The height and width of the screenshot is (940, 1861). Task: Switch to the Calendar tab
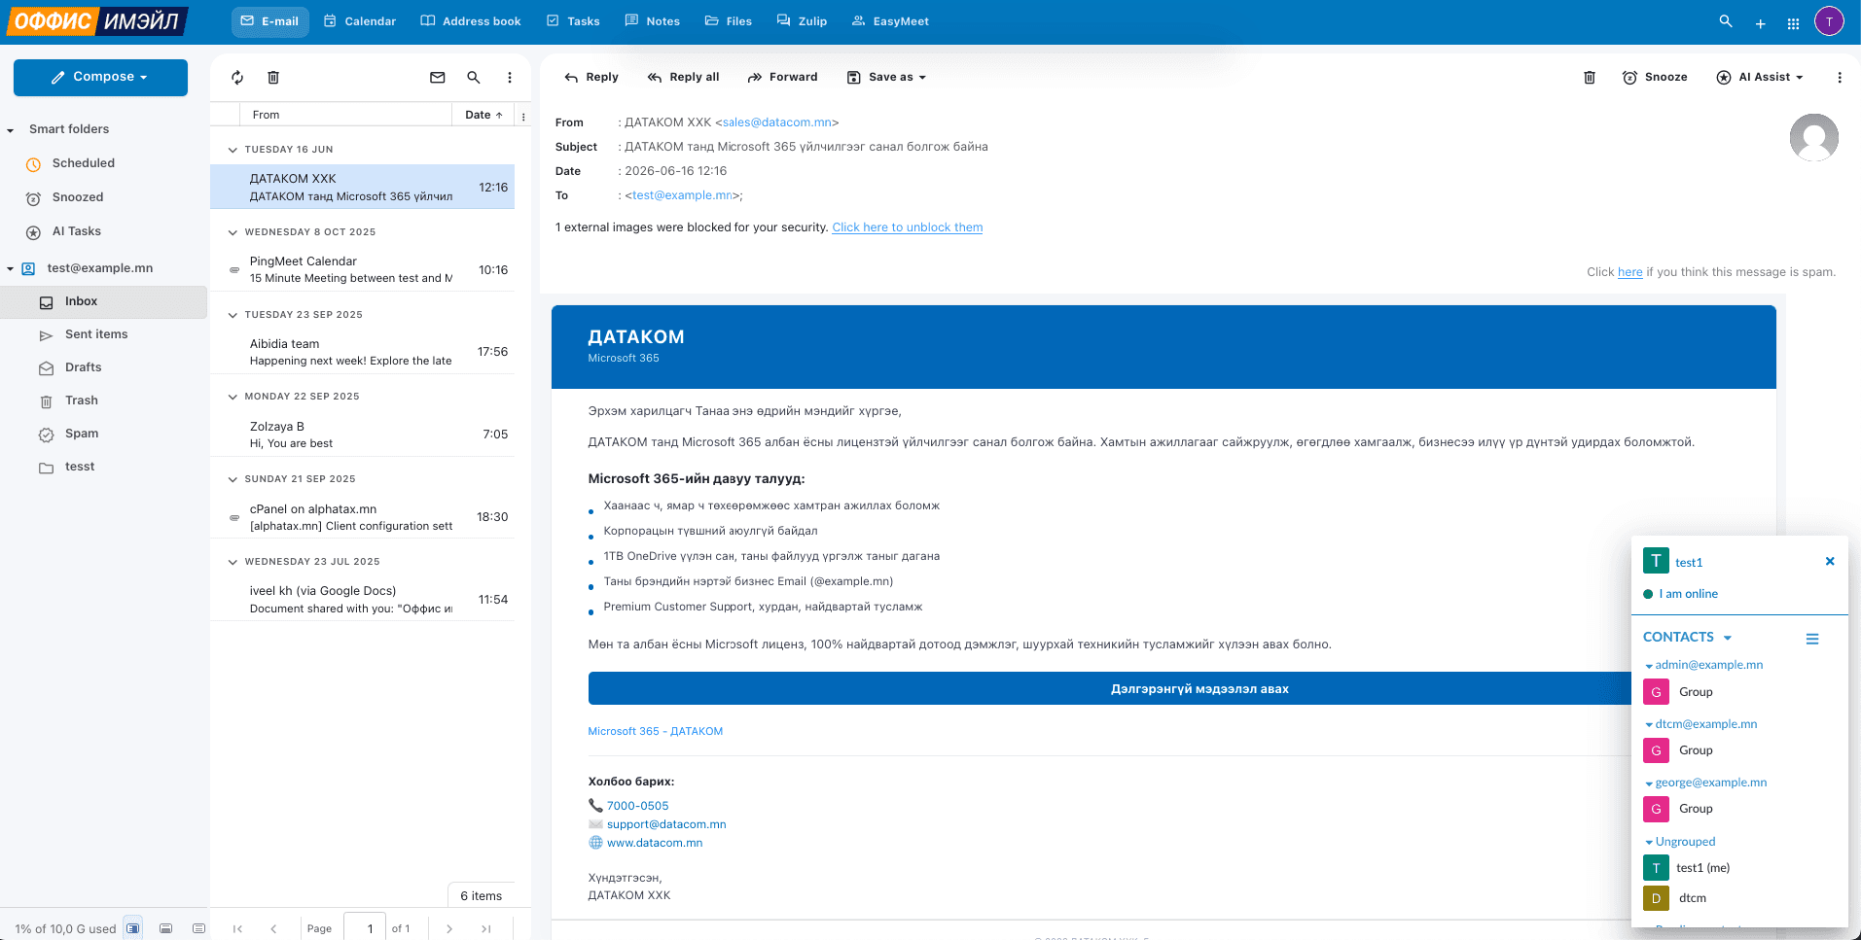[360, 21]
